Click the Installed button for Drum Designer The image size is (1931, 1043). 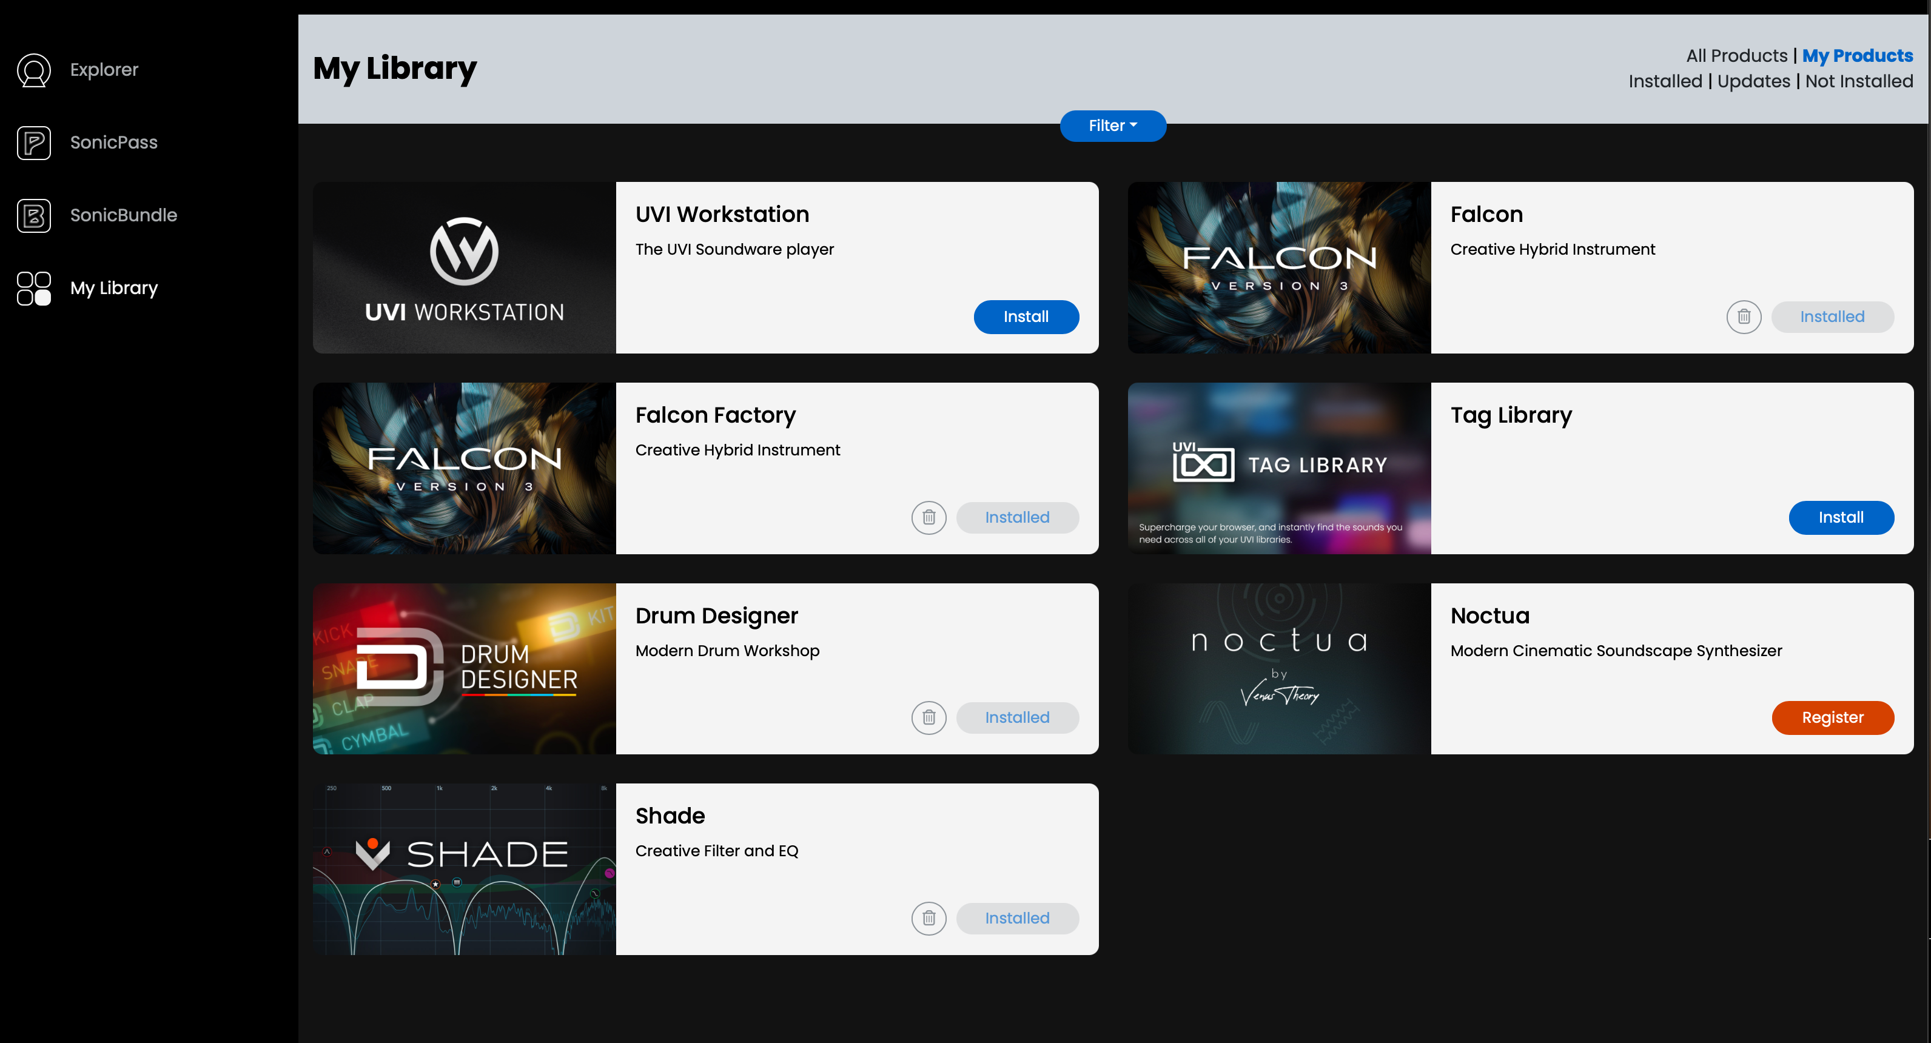coord(1017,718)
